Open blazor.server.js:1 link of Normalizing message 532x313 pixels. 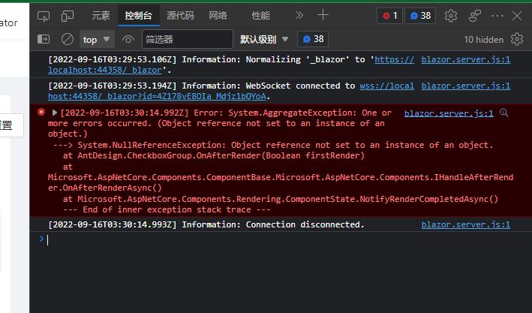pyautogui.click(x=465, y=60)
